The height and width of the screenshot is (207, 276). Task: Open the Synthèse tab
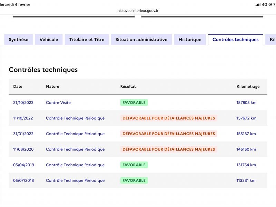[x=19, y=40]
